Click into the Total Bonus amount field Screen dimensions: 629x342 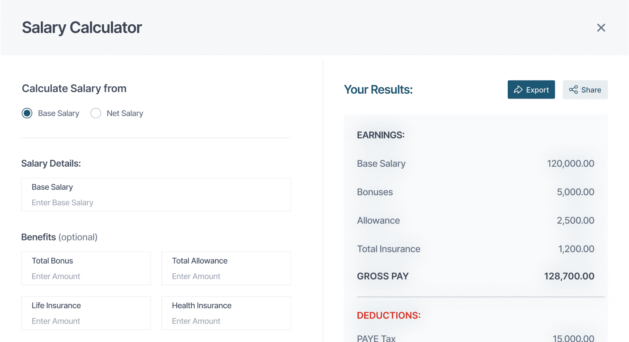(x=86, y=276)
